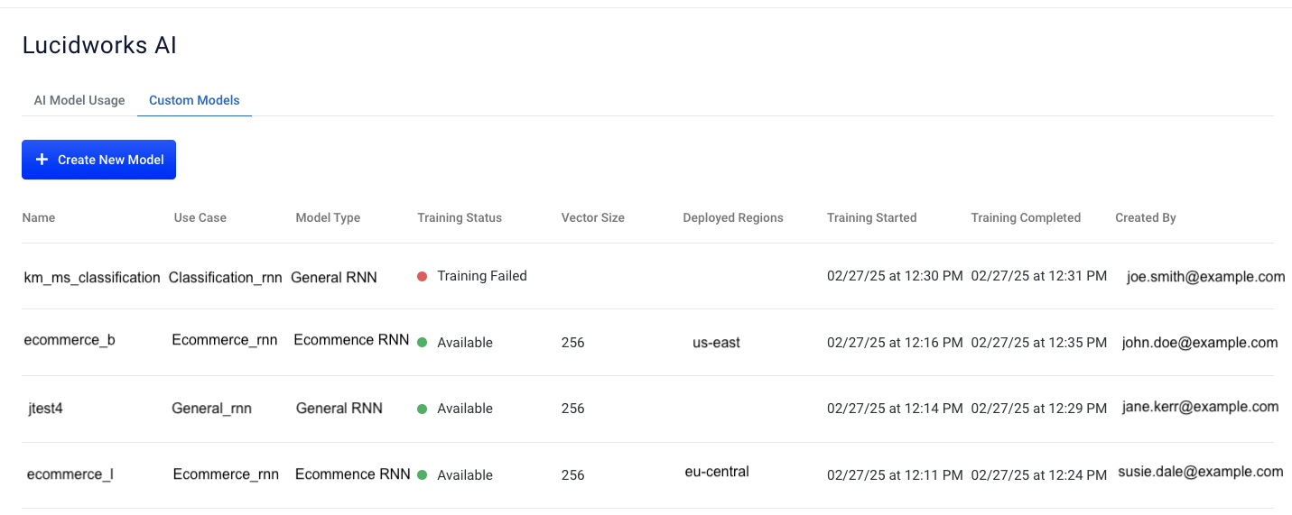Viewport: 1292px width, 515px height.
Task: Click the Model Type column header
Action: point(328,217)
